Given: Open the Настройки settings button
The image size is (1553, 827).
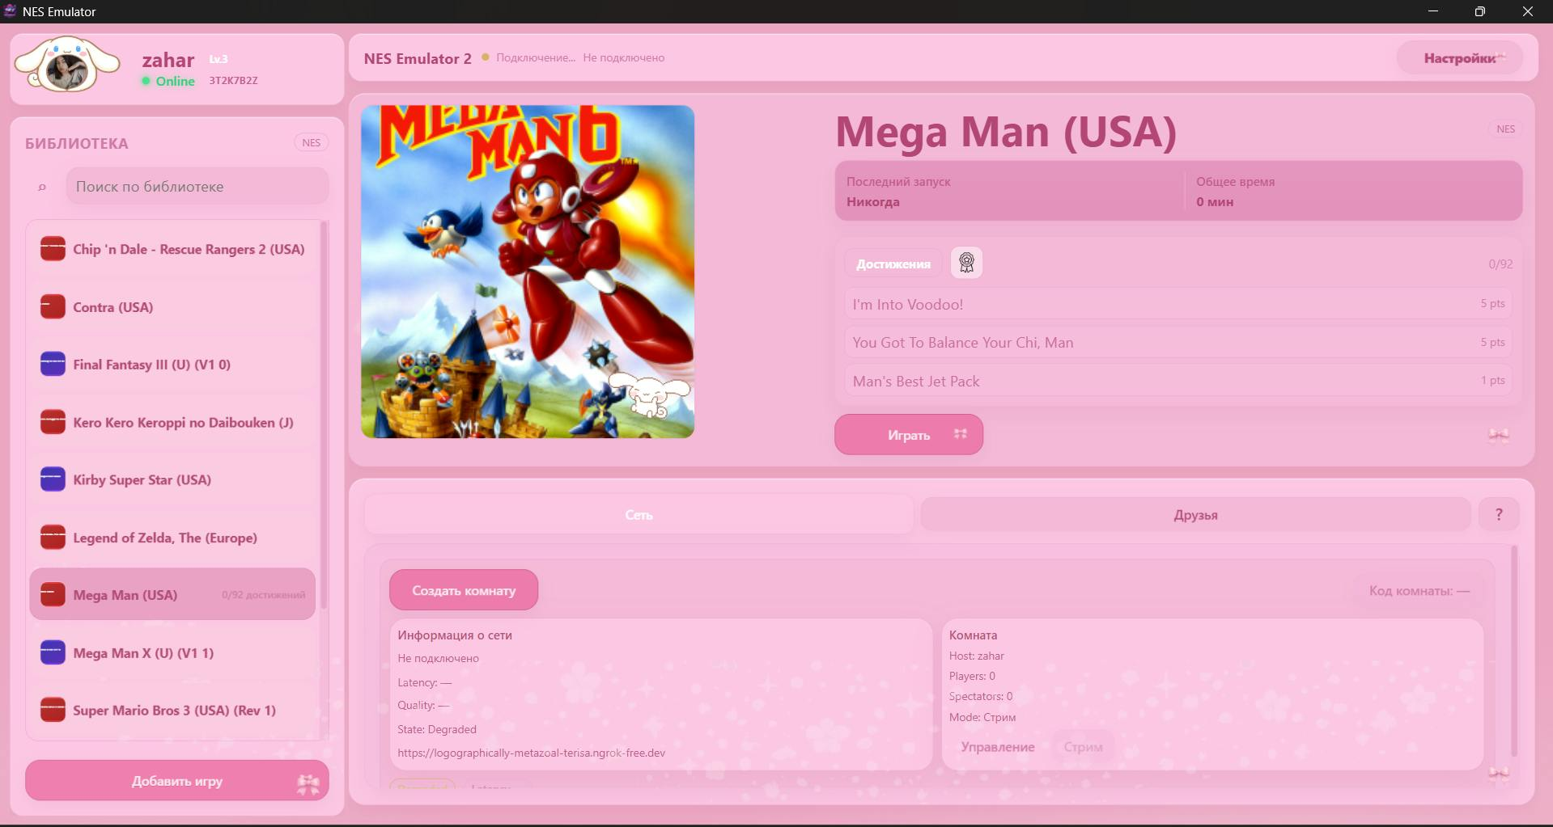Looking at the screenshot, I should click(x=1460, y=58).
